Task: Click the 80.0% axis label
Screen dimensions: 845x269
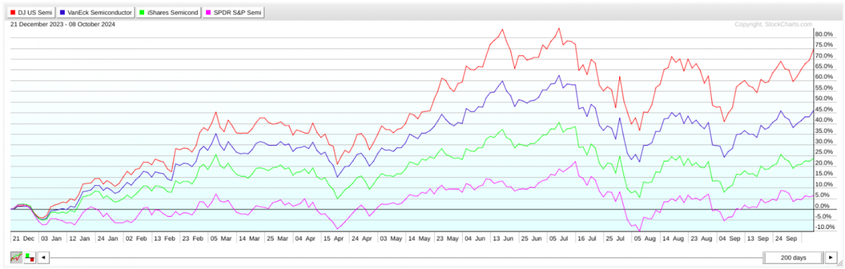Action: [825, 34]
